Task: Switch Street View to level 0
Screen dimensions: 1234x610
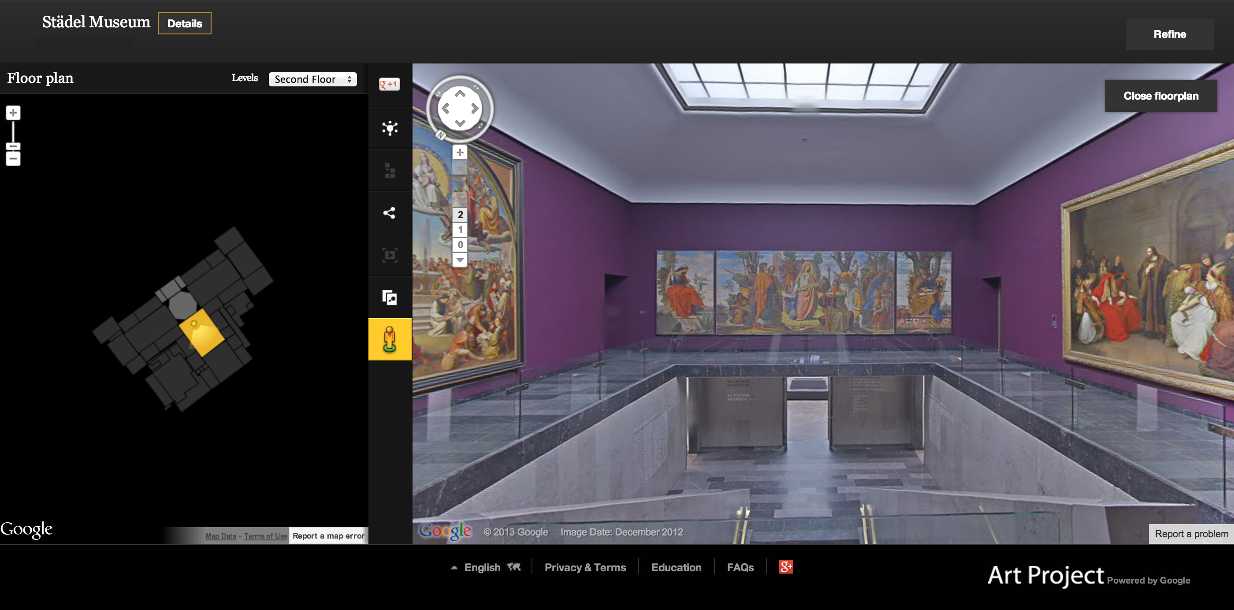Action: tap(460, 245)
